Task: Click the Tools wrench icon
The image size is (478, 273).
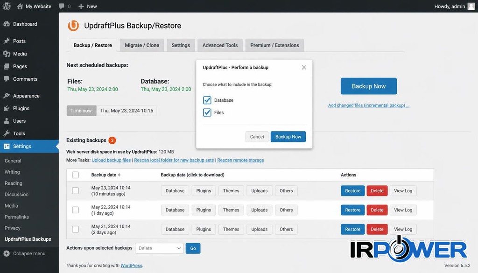Action: [7, 133]
